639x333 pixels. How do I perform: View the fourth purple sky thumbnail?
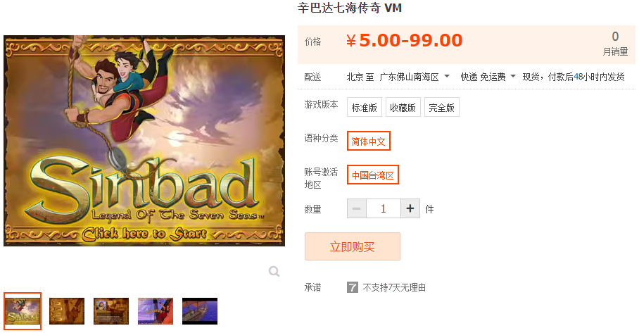(x=156, y=311)
